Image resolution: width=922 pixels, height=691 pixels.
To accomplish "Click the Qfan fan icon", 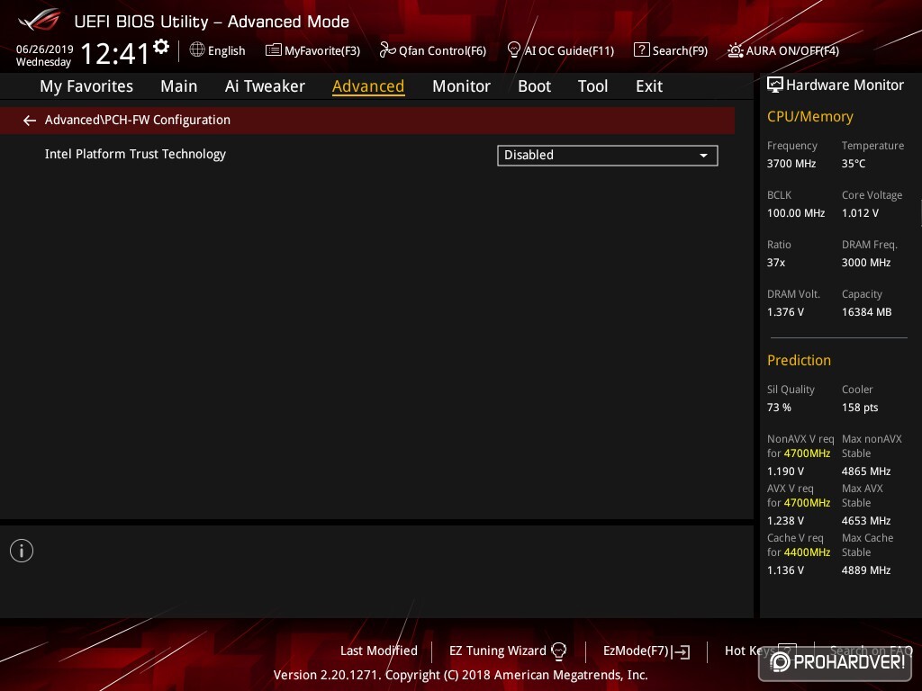I will [x=387, y=50].
